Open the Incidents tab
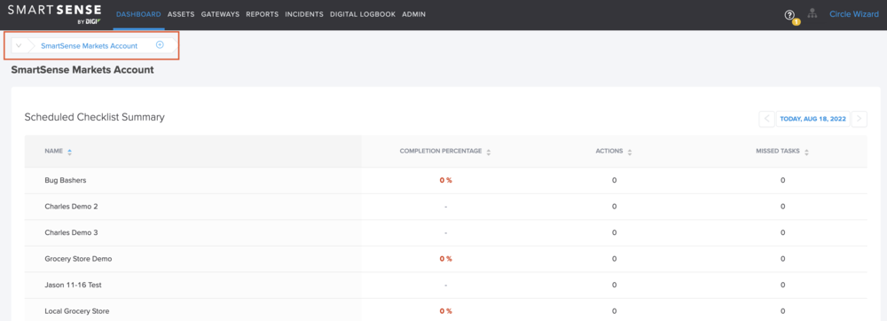The width and height of the screenshot is (887, 321). [x=304, y=15]
